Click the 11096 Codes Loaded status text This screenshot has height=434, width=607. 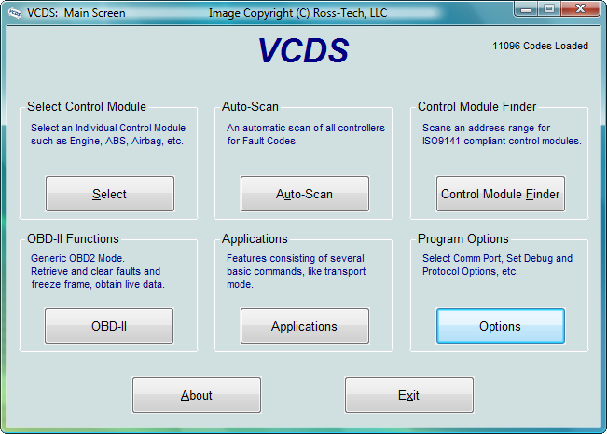click(x=540, y=46)
